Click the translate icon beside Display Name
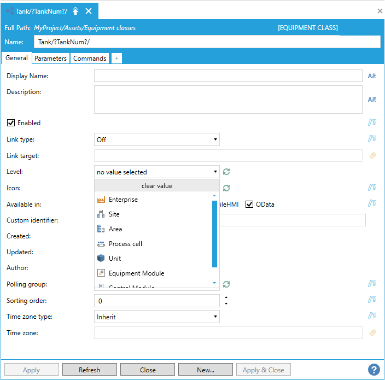Image resolution: width=385 pixels, height=380 pixels. click(372, 76)
